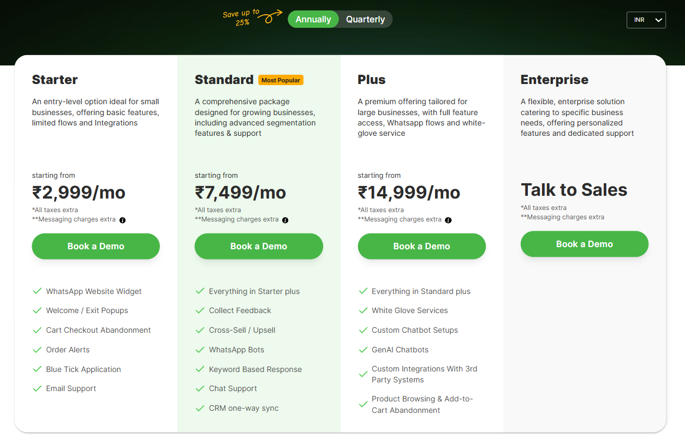Open the info tooltip icon under Plus pricing
The image size is (685, 444).
(448, 220)
